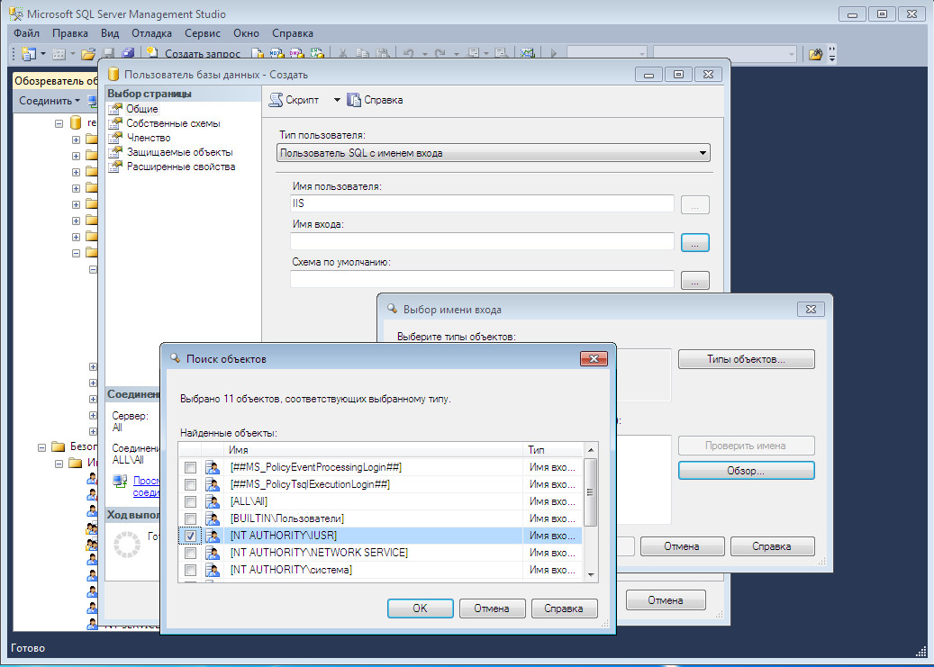The width and height of the screenshot is (934, 667).
Task: Select the Защищаемые объекты page
Action: (179, 152)
